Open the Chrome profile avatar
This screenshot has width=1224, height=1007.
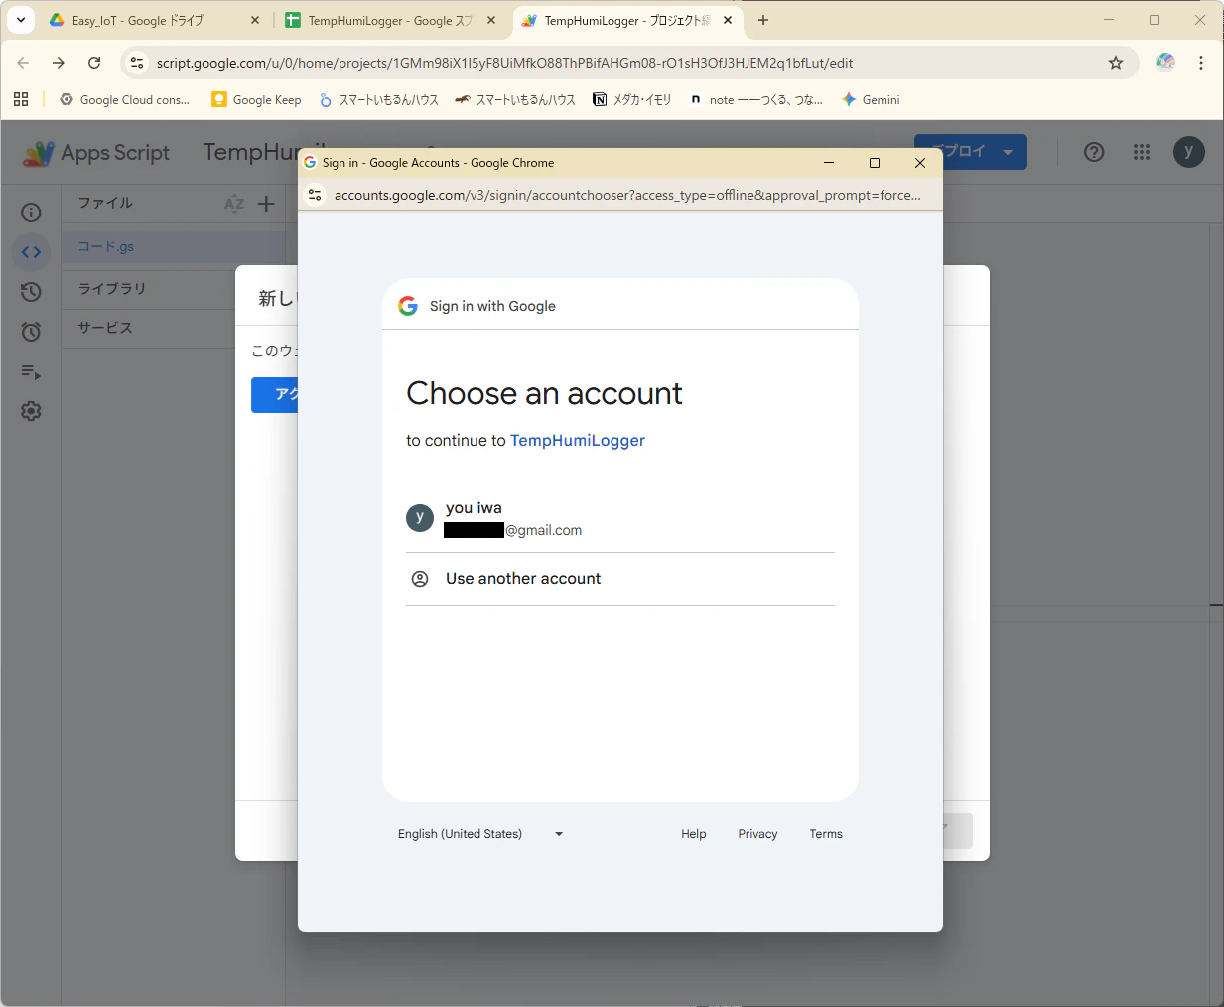click(x=1165, y=63)
